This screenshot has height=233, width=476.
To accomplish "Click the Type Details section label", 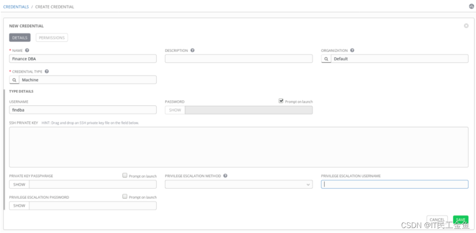I will (x=21, y=91).
